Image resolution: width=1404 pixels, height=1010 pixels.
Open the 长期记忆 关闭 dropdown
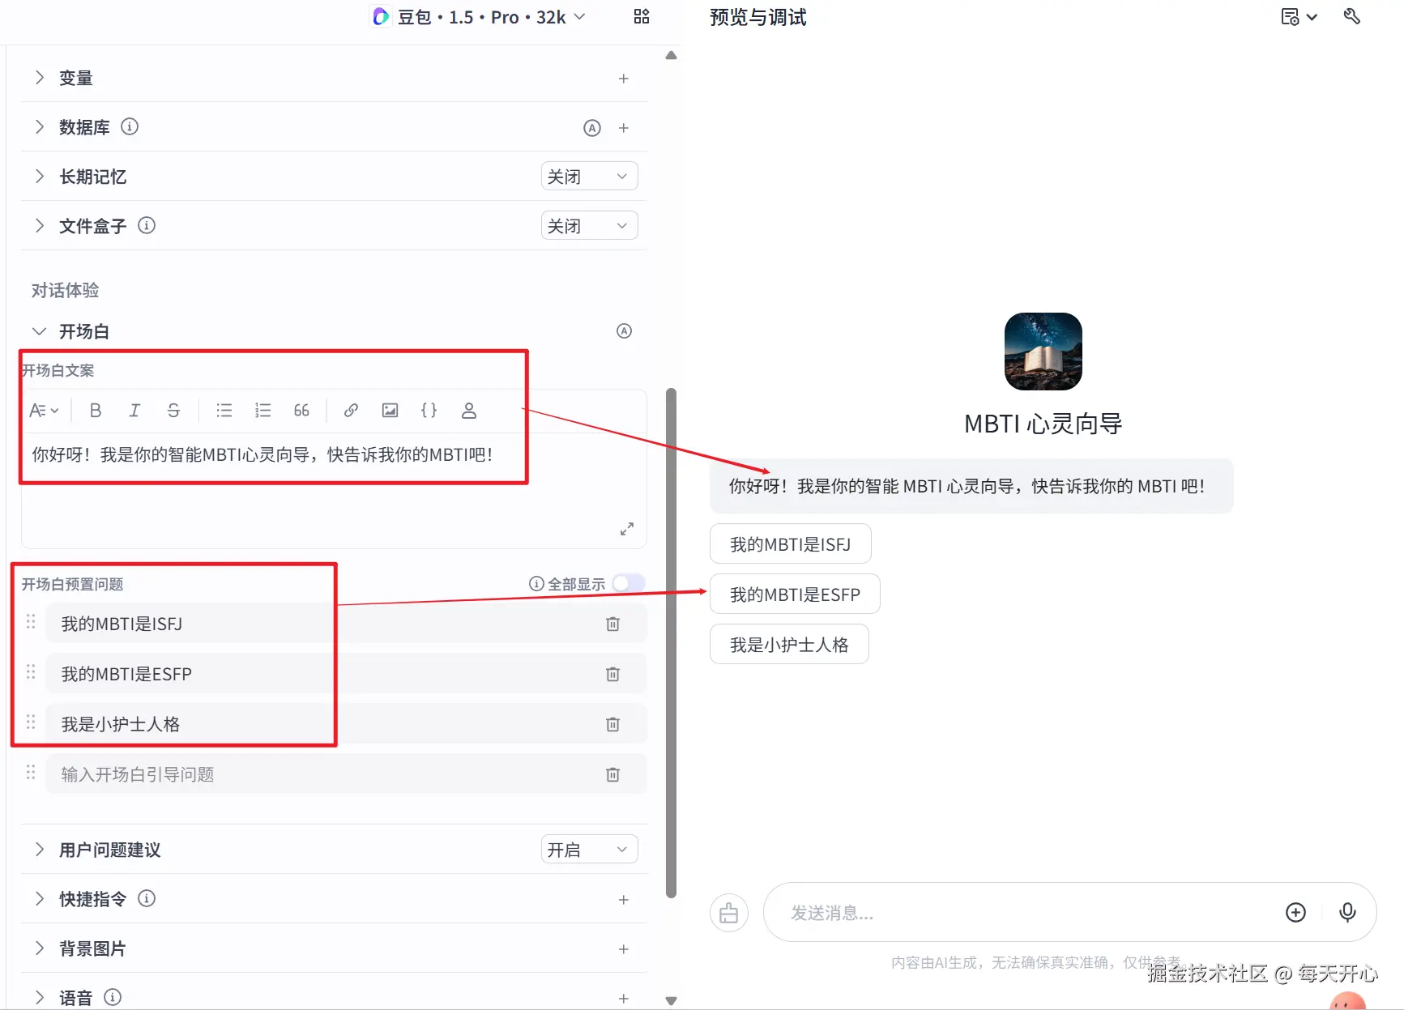tap(589, 177)
